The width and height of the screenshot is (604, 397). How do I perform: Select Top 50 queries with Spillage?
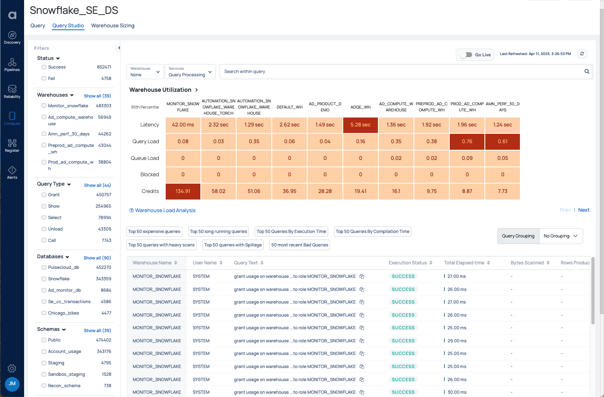tap(233, 245)
